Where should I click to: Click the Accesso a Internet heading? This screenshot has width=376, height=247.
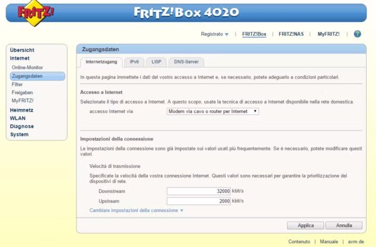point(101,92)
